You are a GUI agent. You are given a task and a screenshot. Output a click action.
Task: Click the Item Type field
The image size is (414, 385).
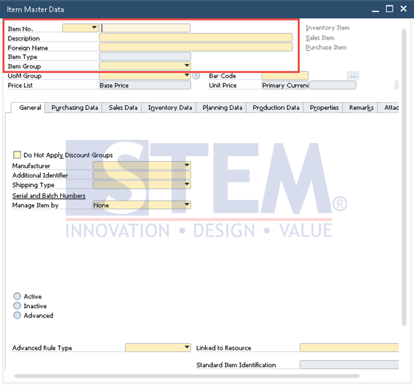click(x=145, y=56)
